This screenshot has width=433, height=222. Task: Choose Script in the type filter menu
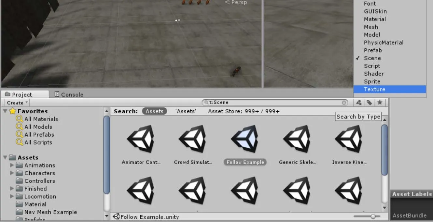pyautogui.click(x=390, y=66)
